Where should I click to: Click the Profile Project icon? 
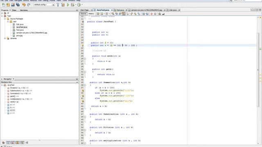79,5
